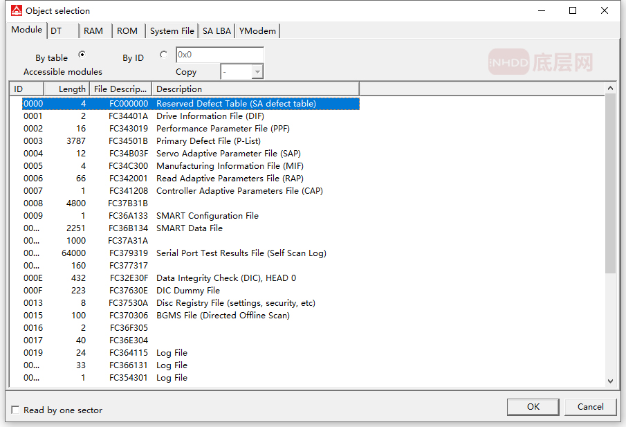626x427 pixels.
Task: Click the Cancel button
Action: 590,406
